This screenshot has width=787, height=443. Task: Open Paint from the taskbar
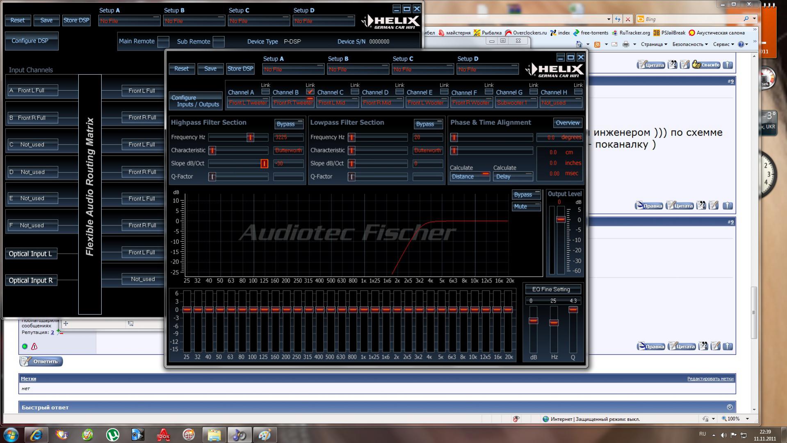[265, 434]
